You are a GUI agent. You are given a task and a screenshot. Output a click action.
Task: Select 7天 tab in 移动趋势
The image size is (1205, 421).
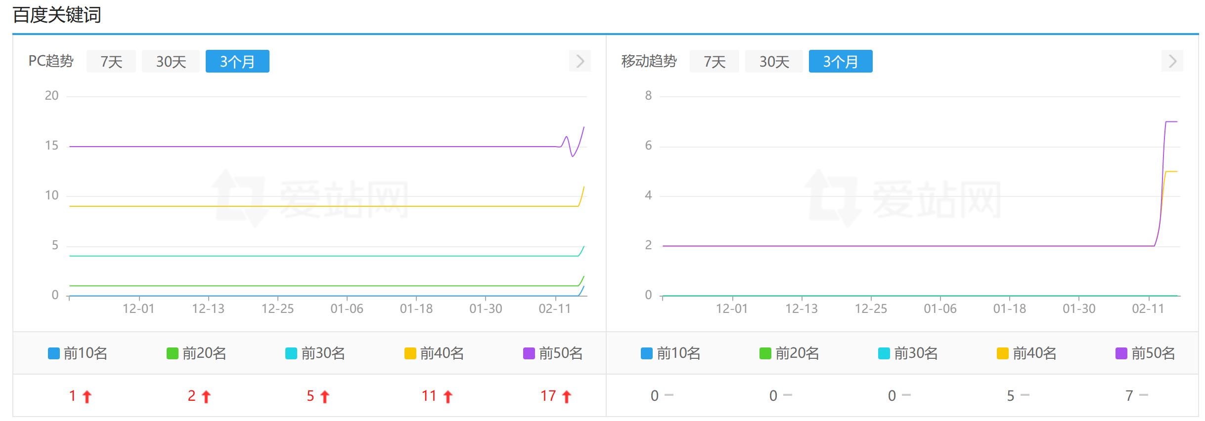coord(714,61)
